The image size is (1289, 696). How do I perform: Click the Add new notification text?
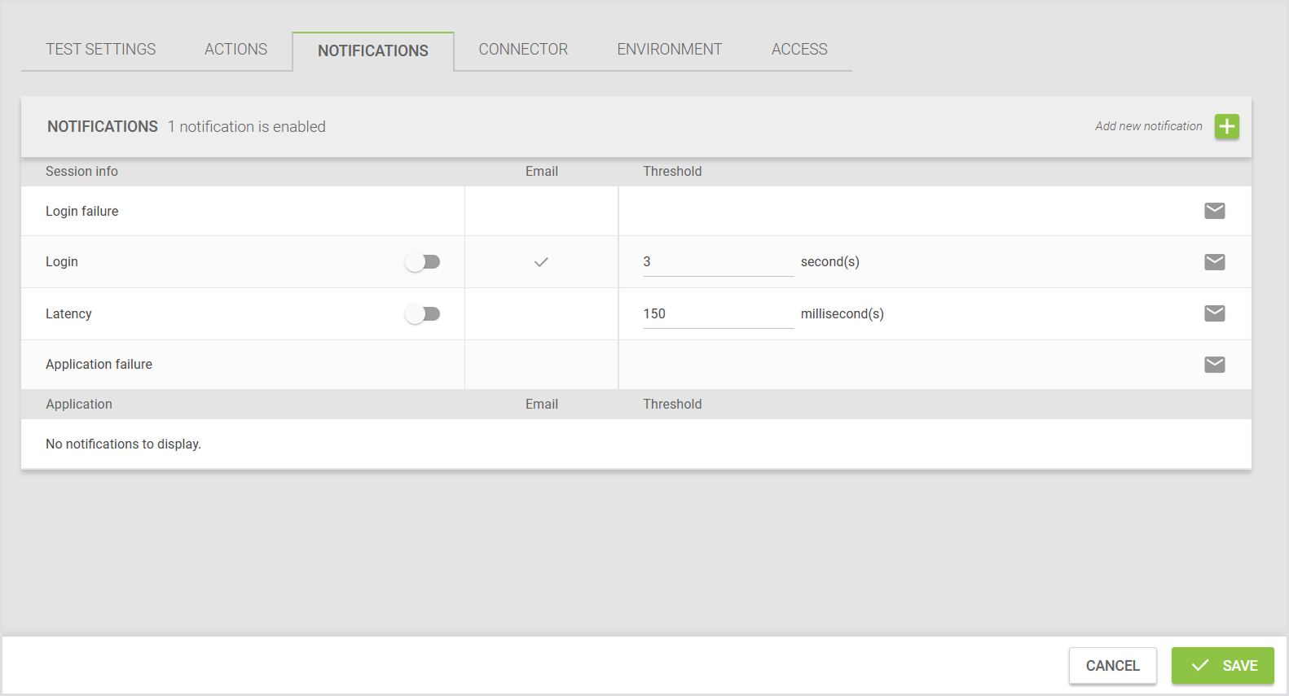click(x=1148, y=126)
